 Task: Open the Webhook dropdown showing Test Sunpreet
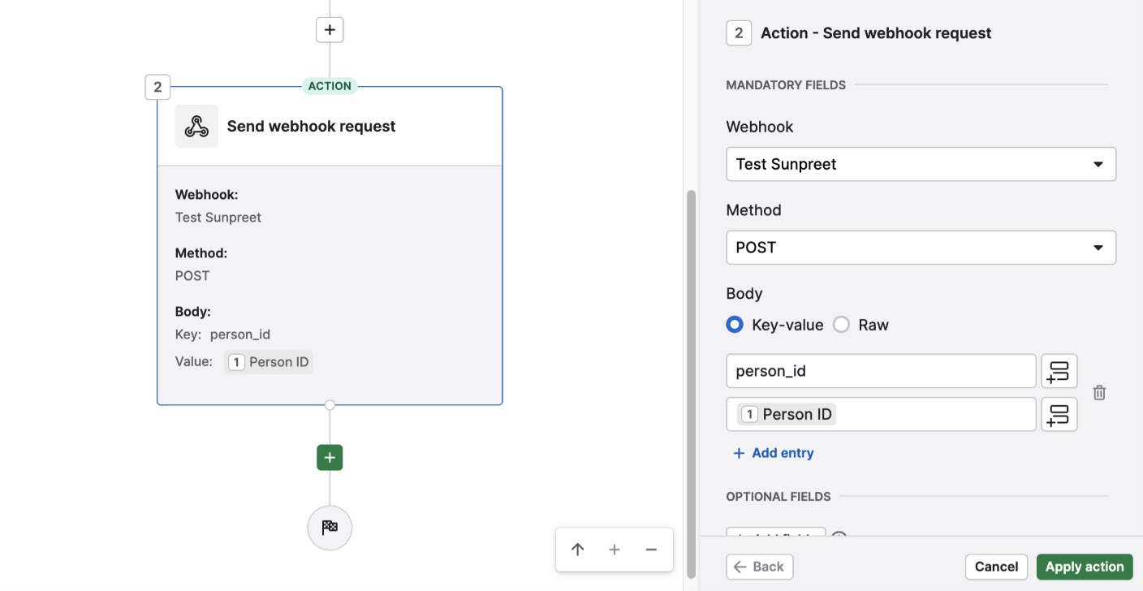921,164
